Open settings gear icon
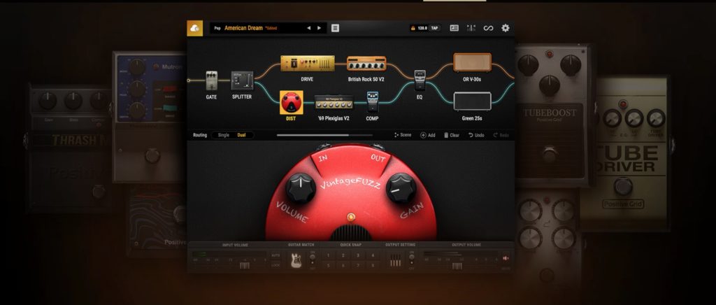 point(506,28)
